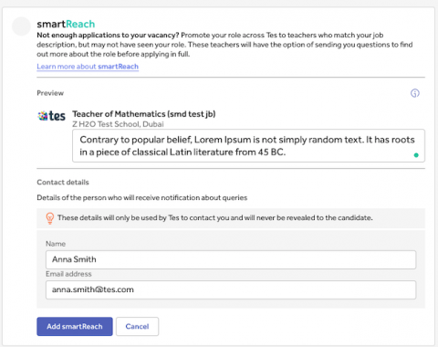Click the info icon beside Preview

click(415, 93)
